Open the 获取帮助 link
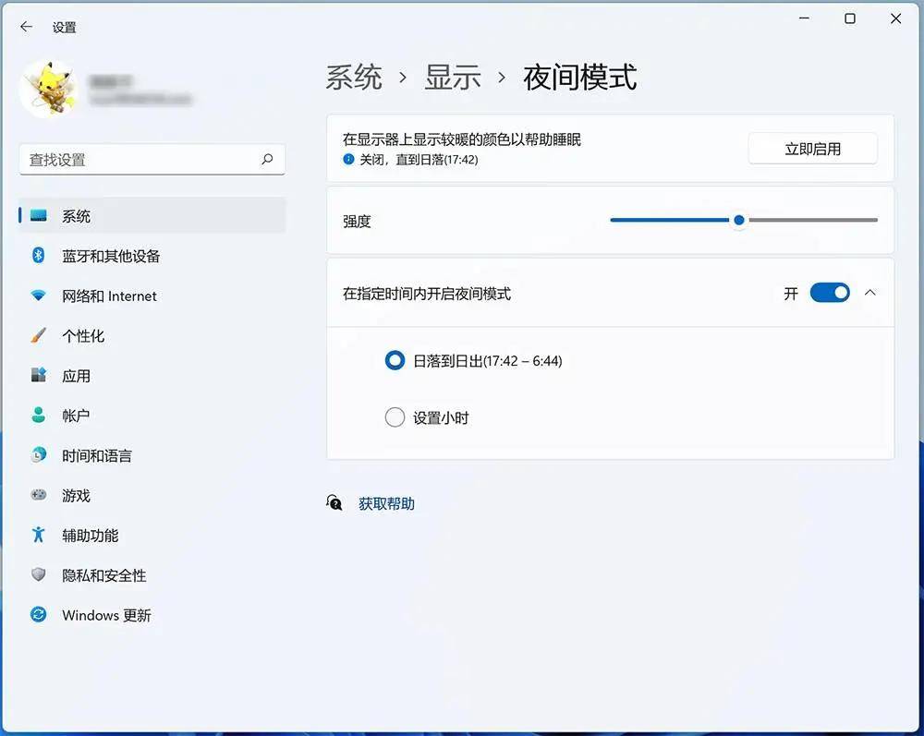The width and height of the screenshot is (924, 736). click(386, 502)
